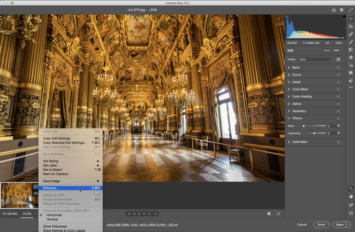Toggle visibility eye for Color Grading panel

pos(338,97)
